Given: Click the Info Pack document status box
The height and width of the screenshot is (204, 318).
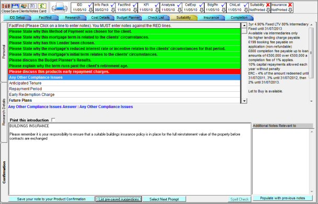Looking at the screenshot, I should click(x=105, y=7).
